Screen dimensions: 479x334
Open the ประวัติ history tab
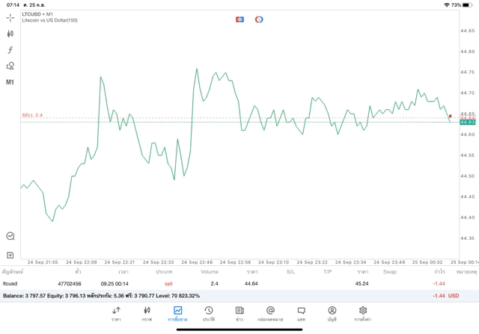(208, 313)
